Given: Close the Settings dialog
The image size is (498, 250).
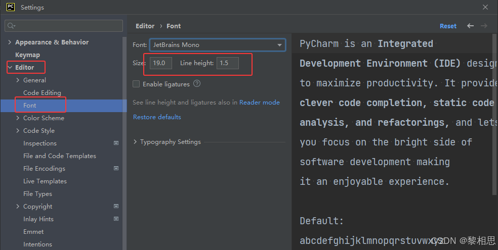Looking at the screenshot, I should click(485, 7).
